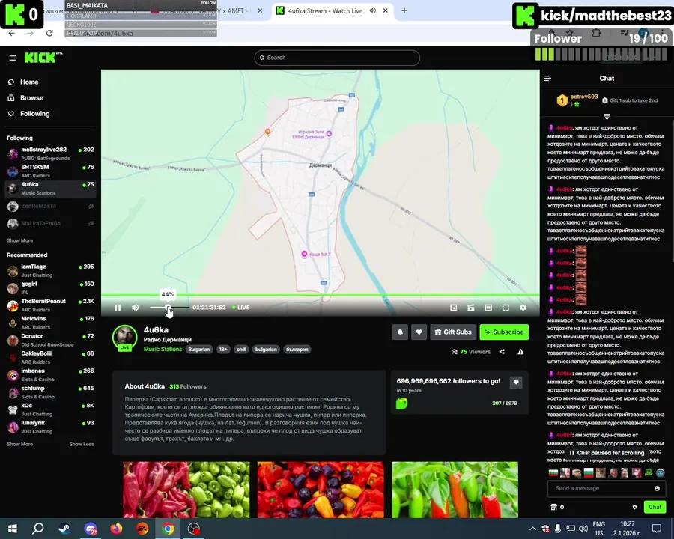Jump to LIVE position
Screen dimensions: 674x539
(x=240, y=308)
